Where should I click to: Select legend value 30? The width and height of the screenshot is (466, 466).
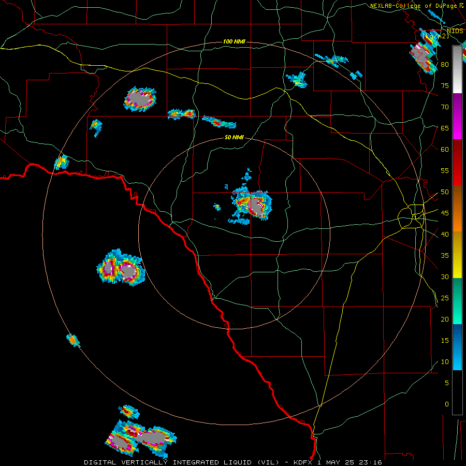pos(445,276)
